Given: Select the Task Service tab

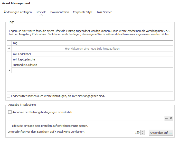Looking at the screenshot, I should (104, 12).
